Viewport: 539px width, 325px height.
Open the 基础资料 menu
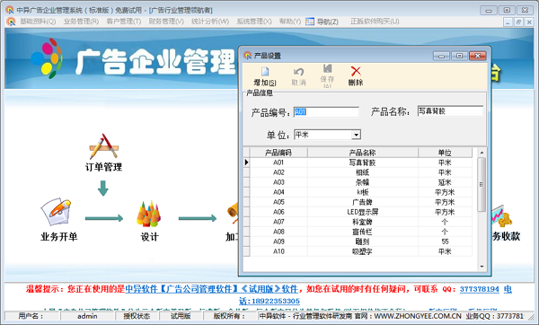[38, 22]
